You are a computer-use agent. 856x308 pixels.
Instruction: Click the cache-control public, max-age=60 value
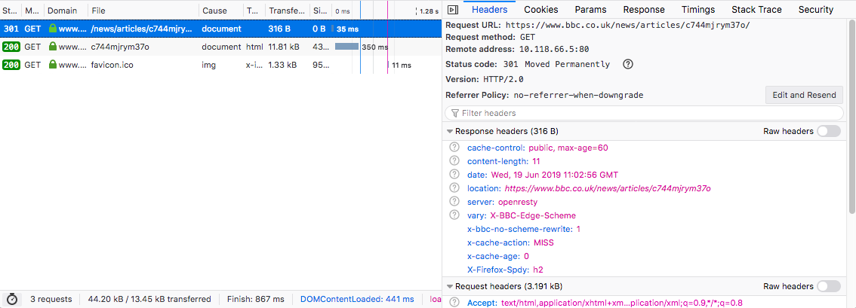point(568,148)
